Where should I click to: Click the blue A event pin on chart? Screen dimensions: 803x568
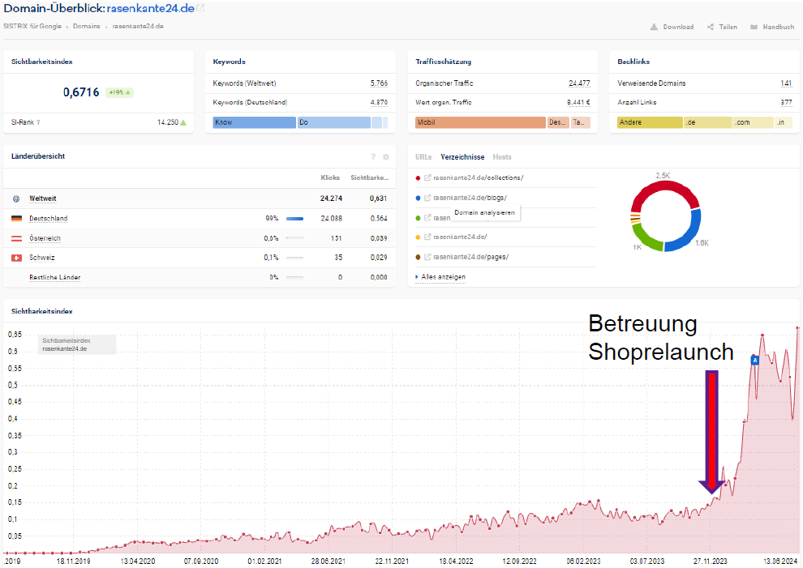click(754, 360)
